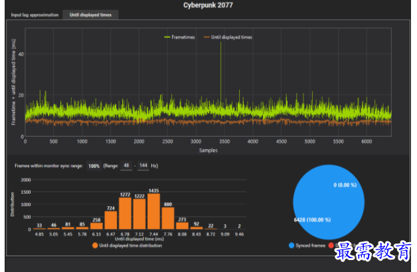Image resolution: width=417 pixels, height=272 pixels.
Task: Click the blue synced frames pie chart
Action: [329, 202]
